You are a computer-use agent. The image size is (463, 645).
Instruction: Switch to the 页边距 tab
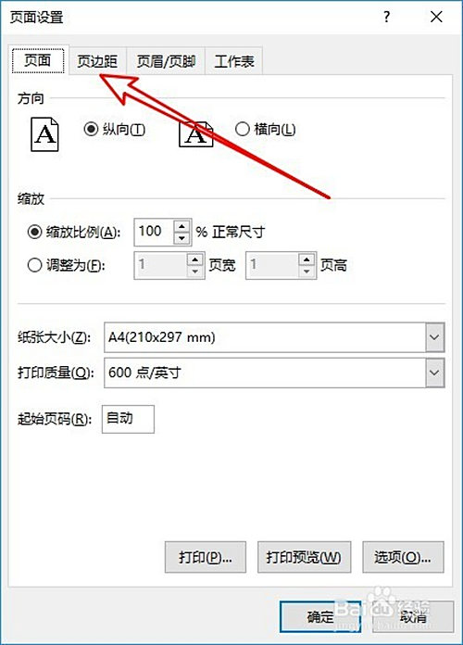(x=97, y=61)
